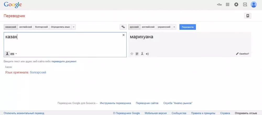Click the болгарский detected language link
The width and height of the screenshot is (262, 115).
point(38,72)
